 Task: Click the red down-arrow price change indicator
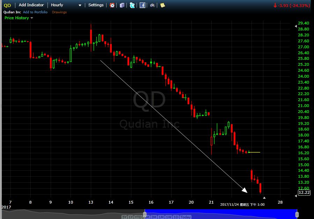pyautogui.click(x=275, y=6)
